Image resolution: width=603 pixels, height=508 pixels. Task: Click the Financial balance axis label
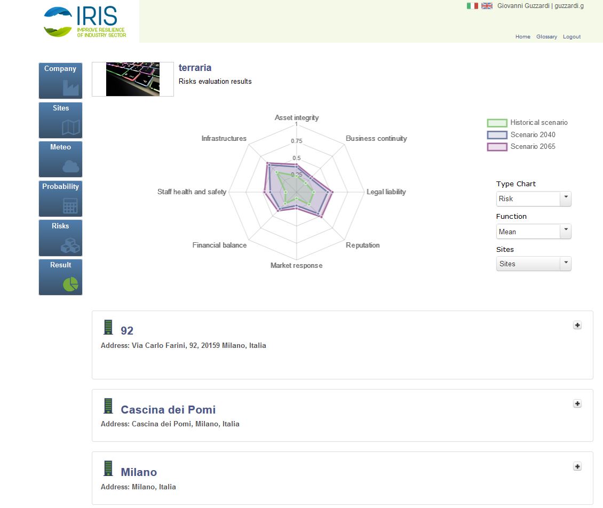point(219,245)
